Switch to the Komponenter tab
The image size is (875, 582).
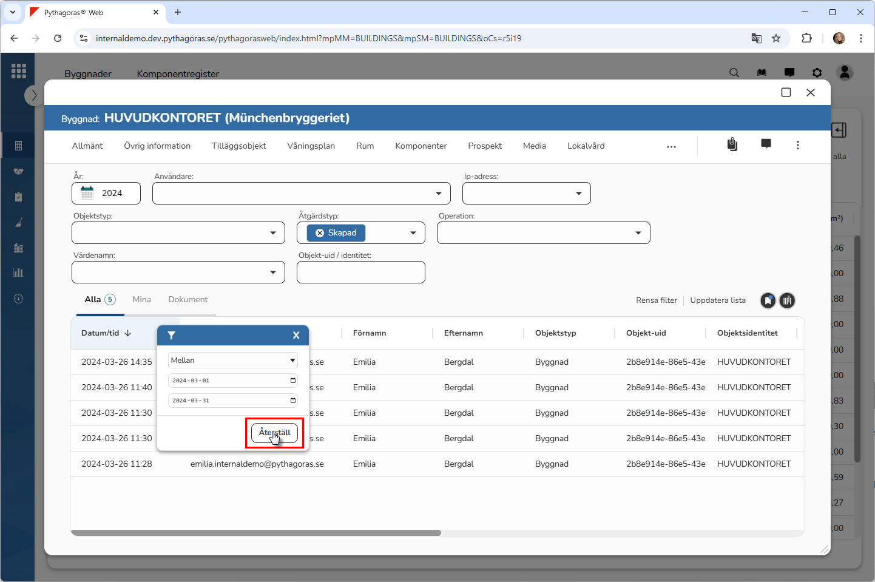[421, 146]
